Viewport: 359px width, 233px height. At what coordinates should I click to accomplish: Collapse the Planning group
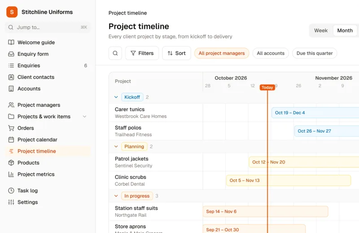pyautogui.click(x=116, y=147)
